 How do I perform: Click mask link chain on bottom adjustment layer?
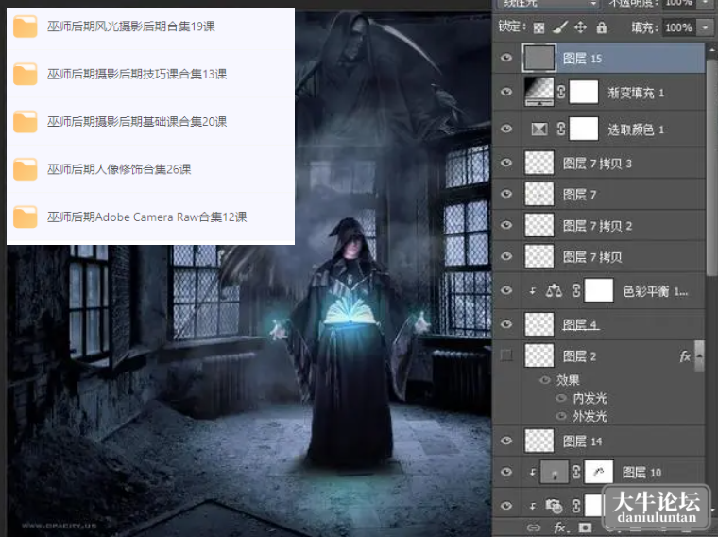click(x=576, y=506)
